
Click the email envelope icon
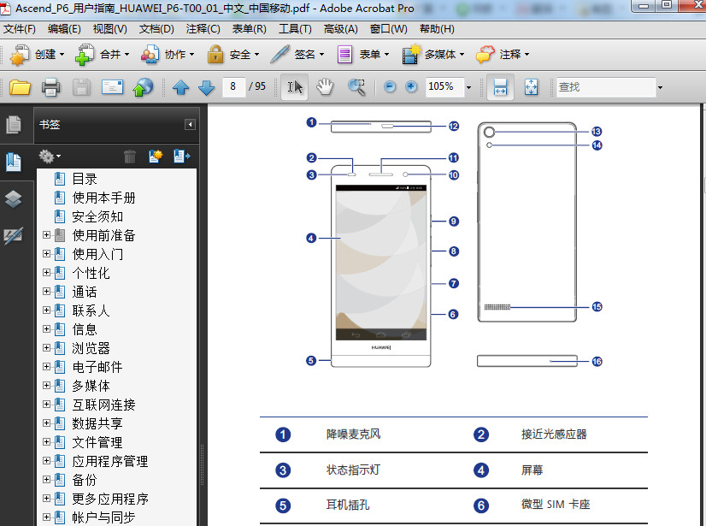pos(112,86)
